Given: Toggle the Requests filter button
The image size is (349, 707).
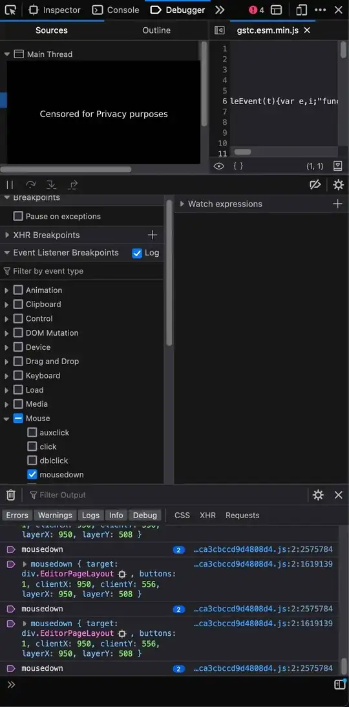Looking at the screenshot, I should click(x=242, y=515).
